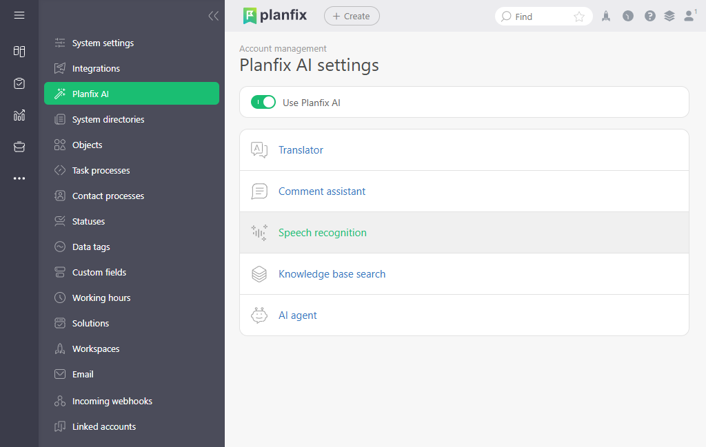Select the Planfix AI sidebar item
This screenshot has height=447, width=706.
pyautogui.click(x=132, y=94)
